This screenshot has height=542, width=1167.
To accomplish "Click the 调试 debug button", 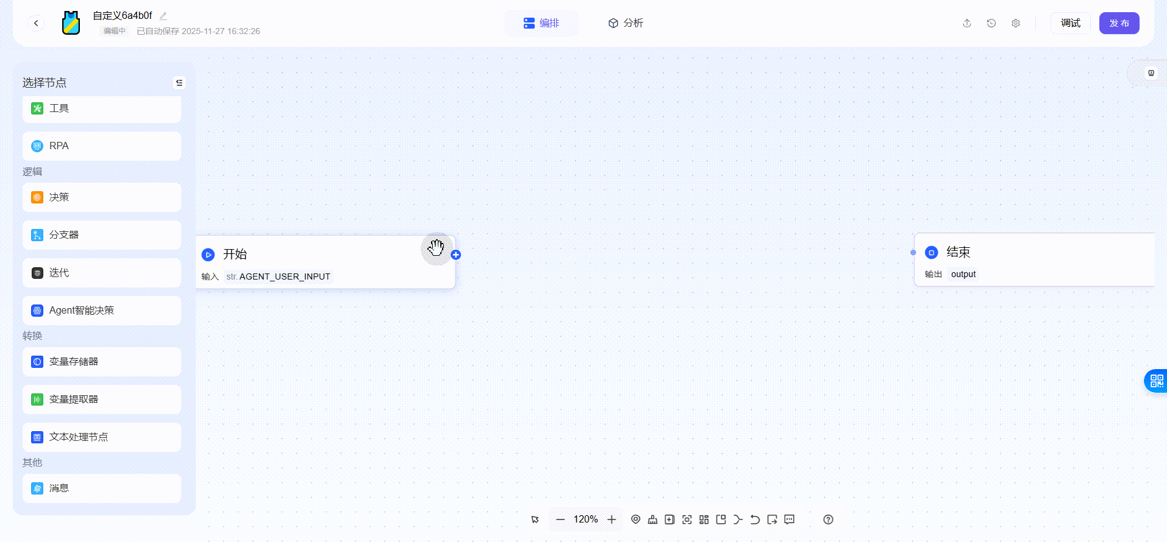I will [1070, 23].
